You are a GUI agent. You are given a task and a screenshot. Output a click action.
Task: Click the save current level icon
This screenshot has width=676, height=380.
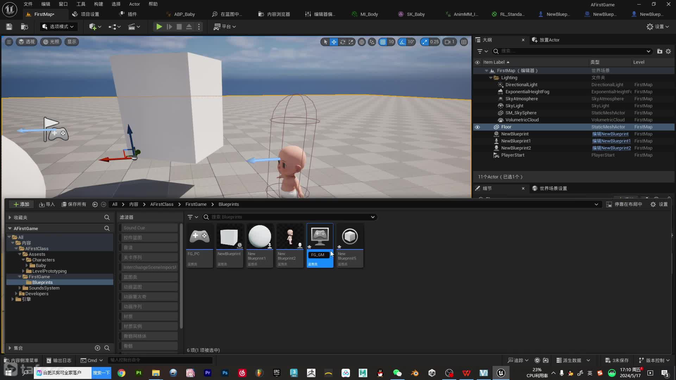pyautogui.click(x=9, y=27)
